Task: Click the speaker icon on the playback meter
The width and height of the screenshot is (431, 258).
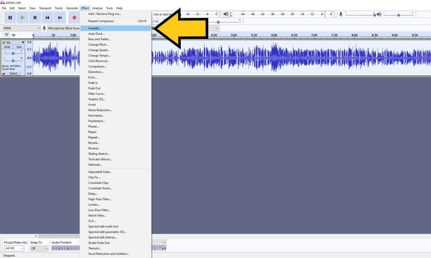Action: pos(225,14)
